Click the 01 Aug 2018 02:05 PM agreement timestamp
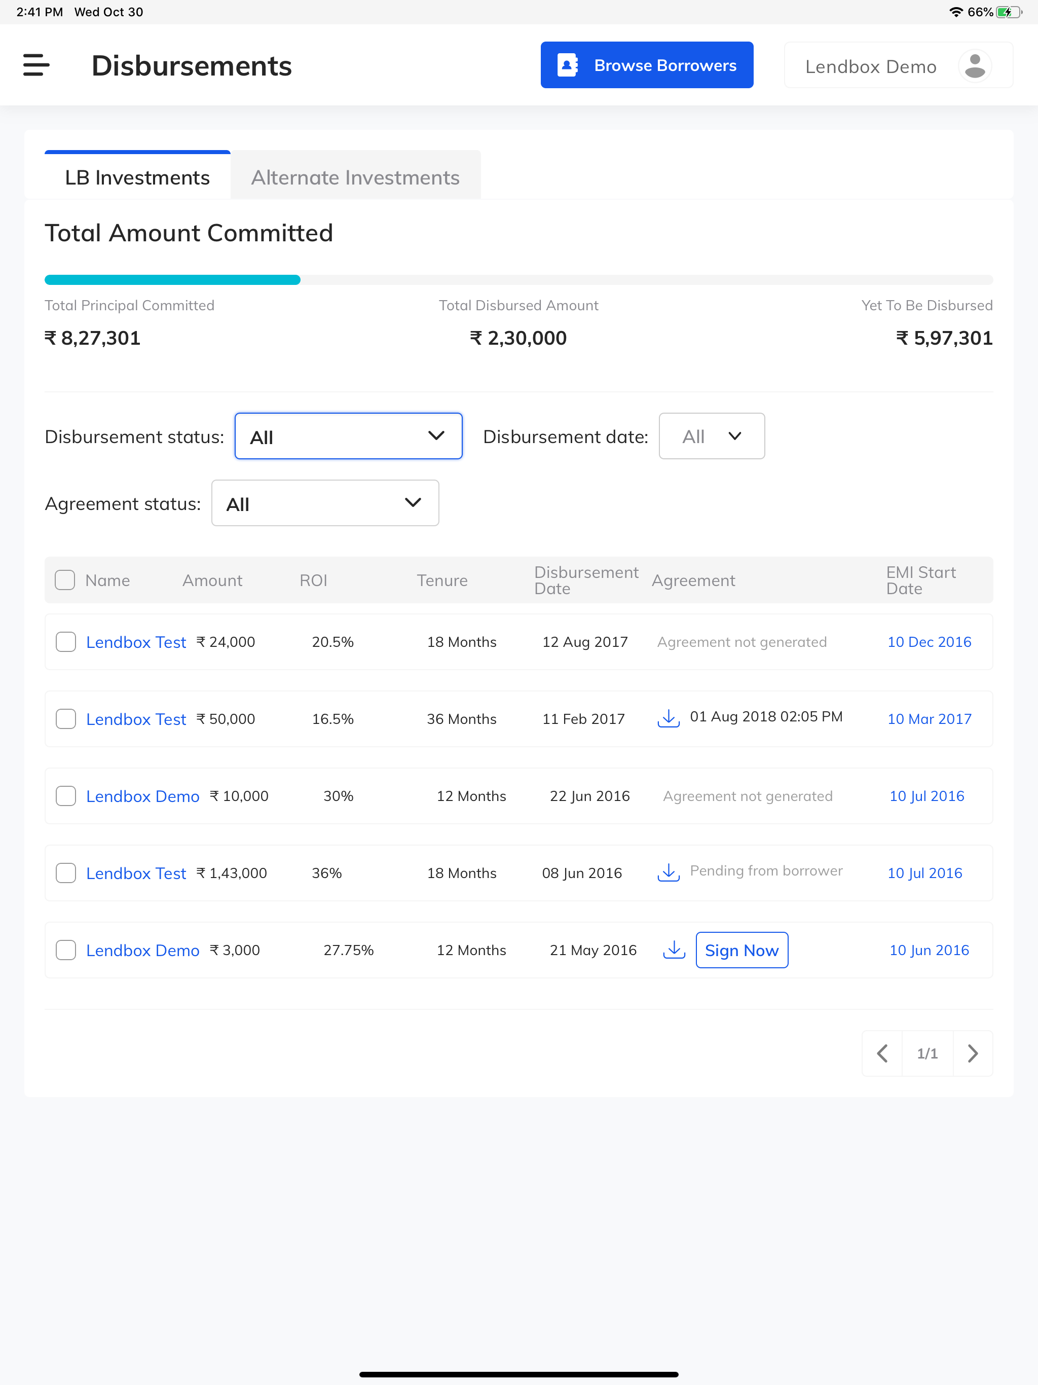The width and height of the screenshot is (1038, 1385). (766, 716)
